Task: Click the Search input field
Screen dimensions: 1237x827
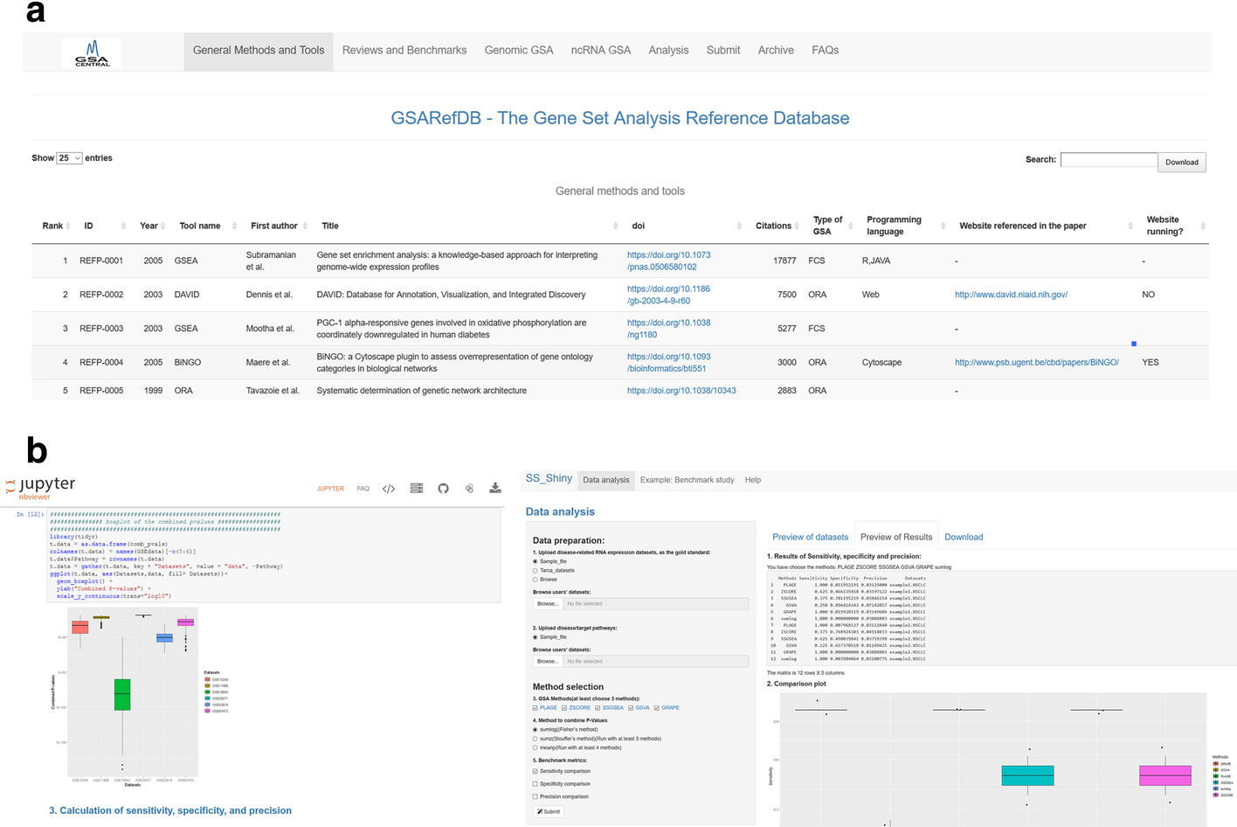Action: (x=1109, y=159)
